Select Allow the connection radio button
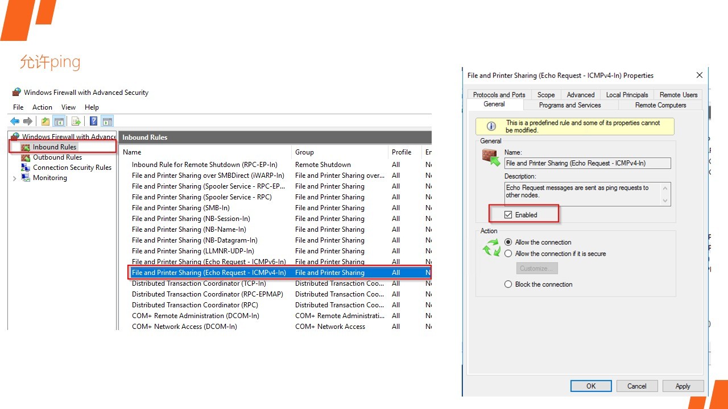This screenshot has width=728, height=409. pyautogui.click(x=508, y=242)
